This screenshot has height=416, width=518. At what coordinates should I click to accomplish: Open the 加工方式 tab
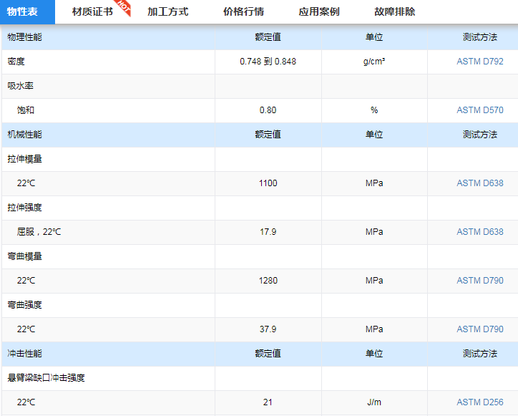point(167,11)
